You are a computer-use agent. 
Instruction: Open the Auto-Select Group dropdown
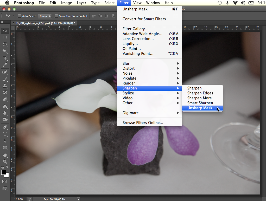click(x=45, y=16)
